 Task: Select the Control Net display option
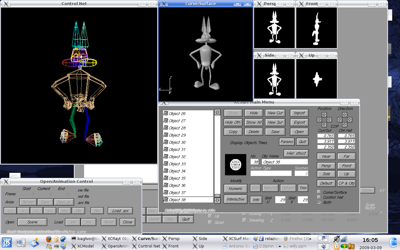click(319, 197)
